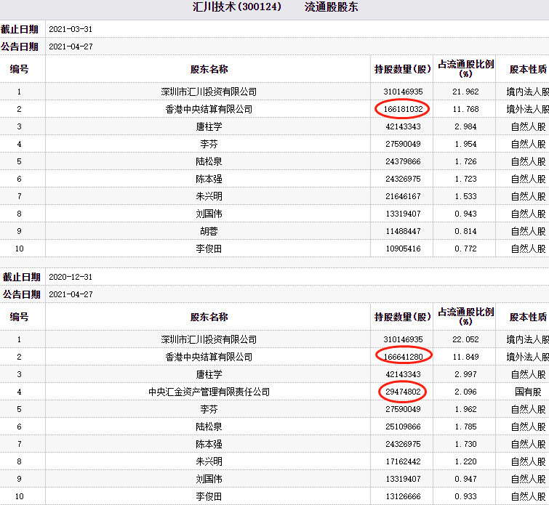Click the percentage 0.814
549x505 pixels.
(465, 231)
